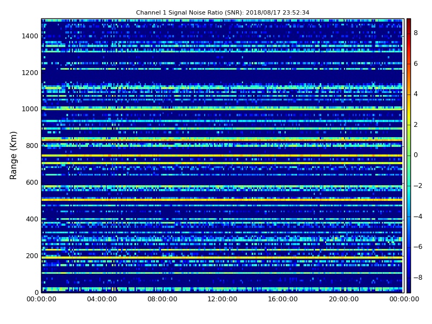Click the 200 range tick label
432x324 pixels.
(32, 255)
